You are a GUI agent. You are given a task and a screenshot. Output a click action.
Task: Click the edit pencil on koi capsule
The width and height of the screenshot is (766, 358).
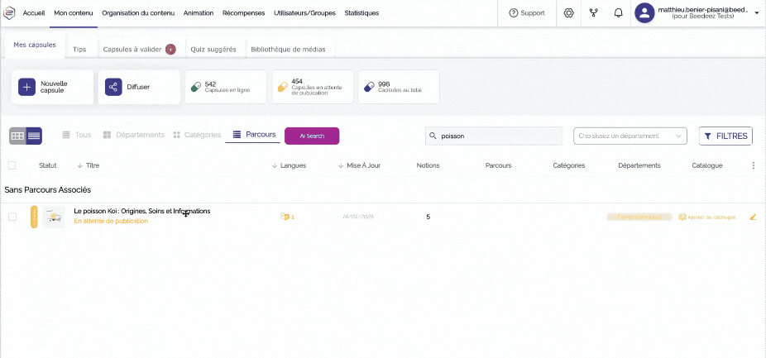click(753, 217)
